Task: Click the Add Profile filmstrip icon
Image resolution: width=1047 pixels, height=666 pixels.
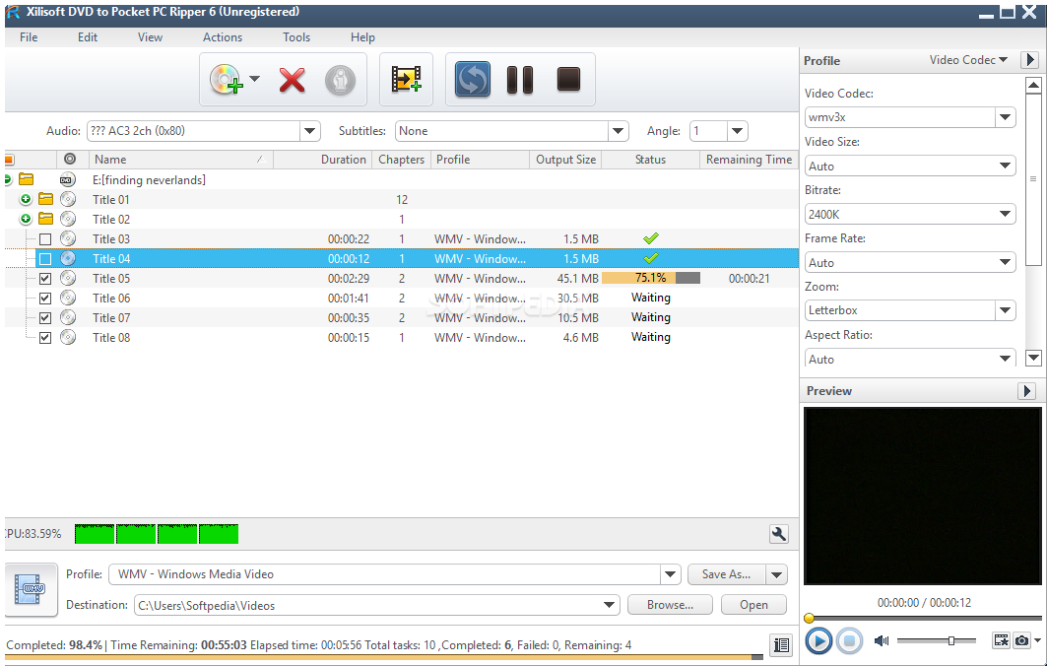Action: pos(406,79)
